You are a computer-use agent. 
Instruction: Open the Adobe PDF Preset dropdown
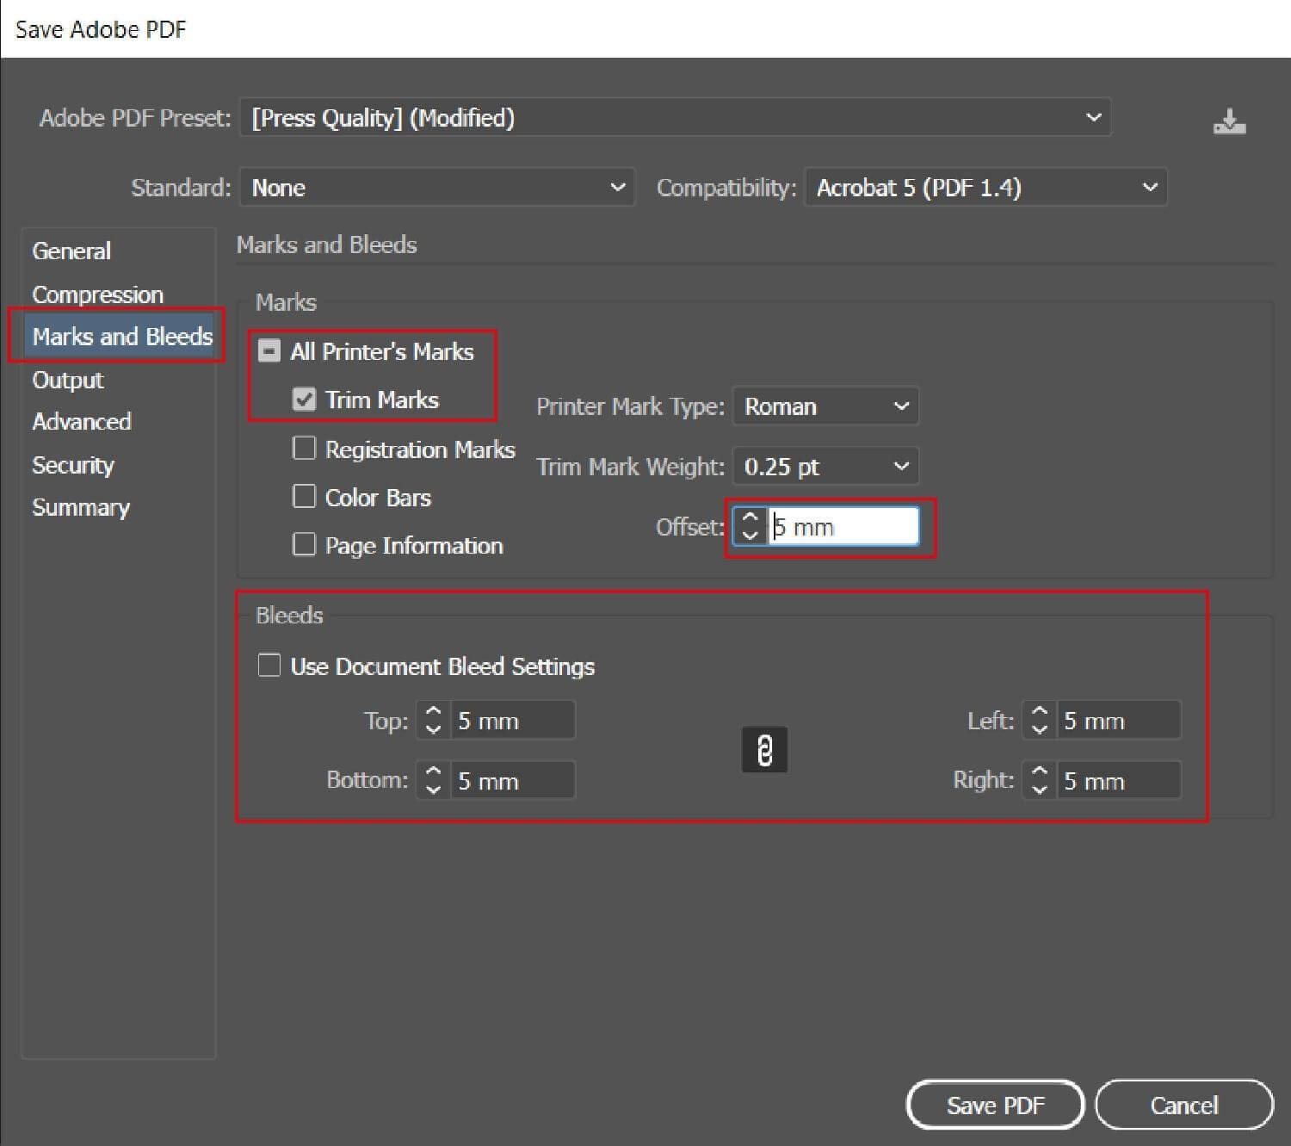(675, 118)
